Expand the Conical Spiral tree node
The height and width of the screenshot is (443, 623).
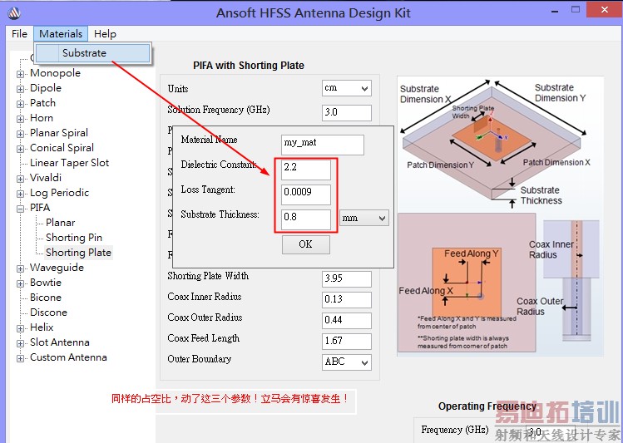pyautogui.click(x=20, y=149)
